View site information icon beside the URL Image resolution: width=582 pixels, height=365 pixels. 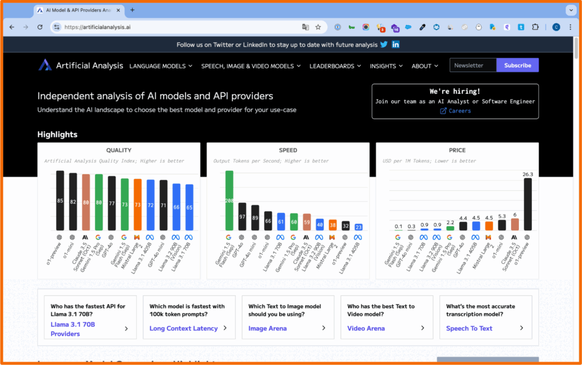pyautogui.click(x=56, y=27)
